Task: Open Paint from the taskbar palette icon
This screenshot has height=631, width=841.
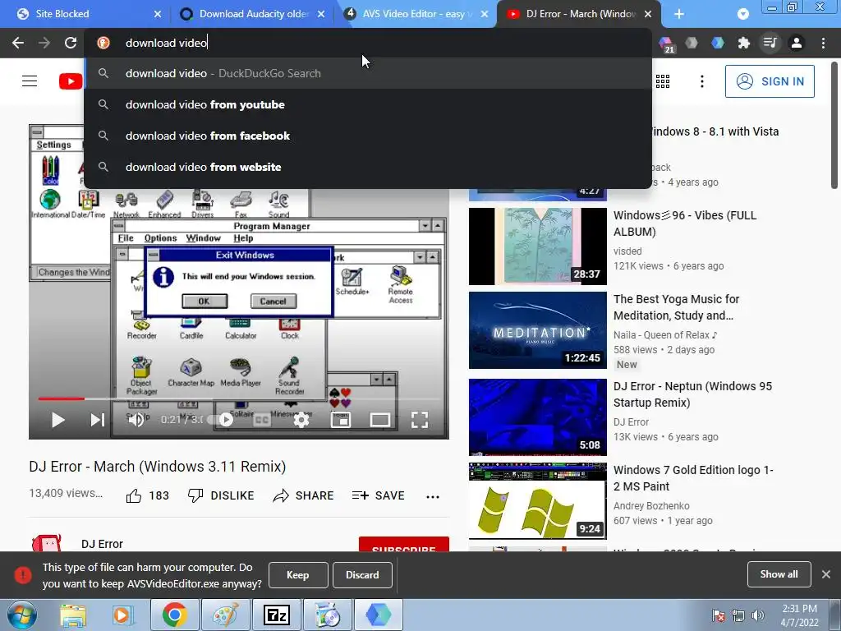Action: (x=226, y=615)
